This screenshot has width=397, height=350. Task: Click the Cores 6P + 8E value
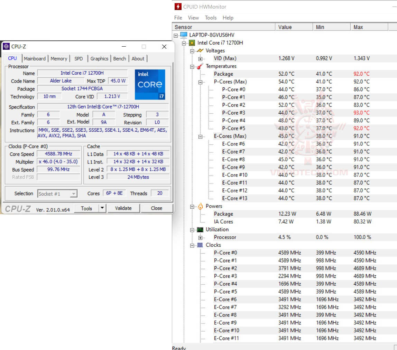(x=114, y=193)
